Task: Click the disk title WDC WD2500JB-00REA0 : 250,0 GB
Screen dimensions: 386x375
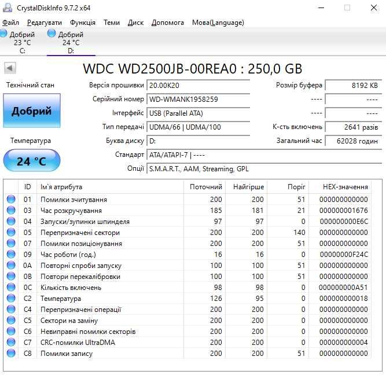Action: pos(193,68)
